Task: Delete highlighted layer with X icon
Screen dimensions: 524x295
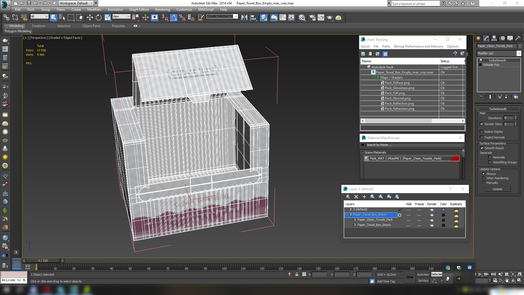Action: coord(356,197)
